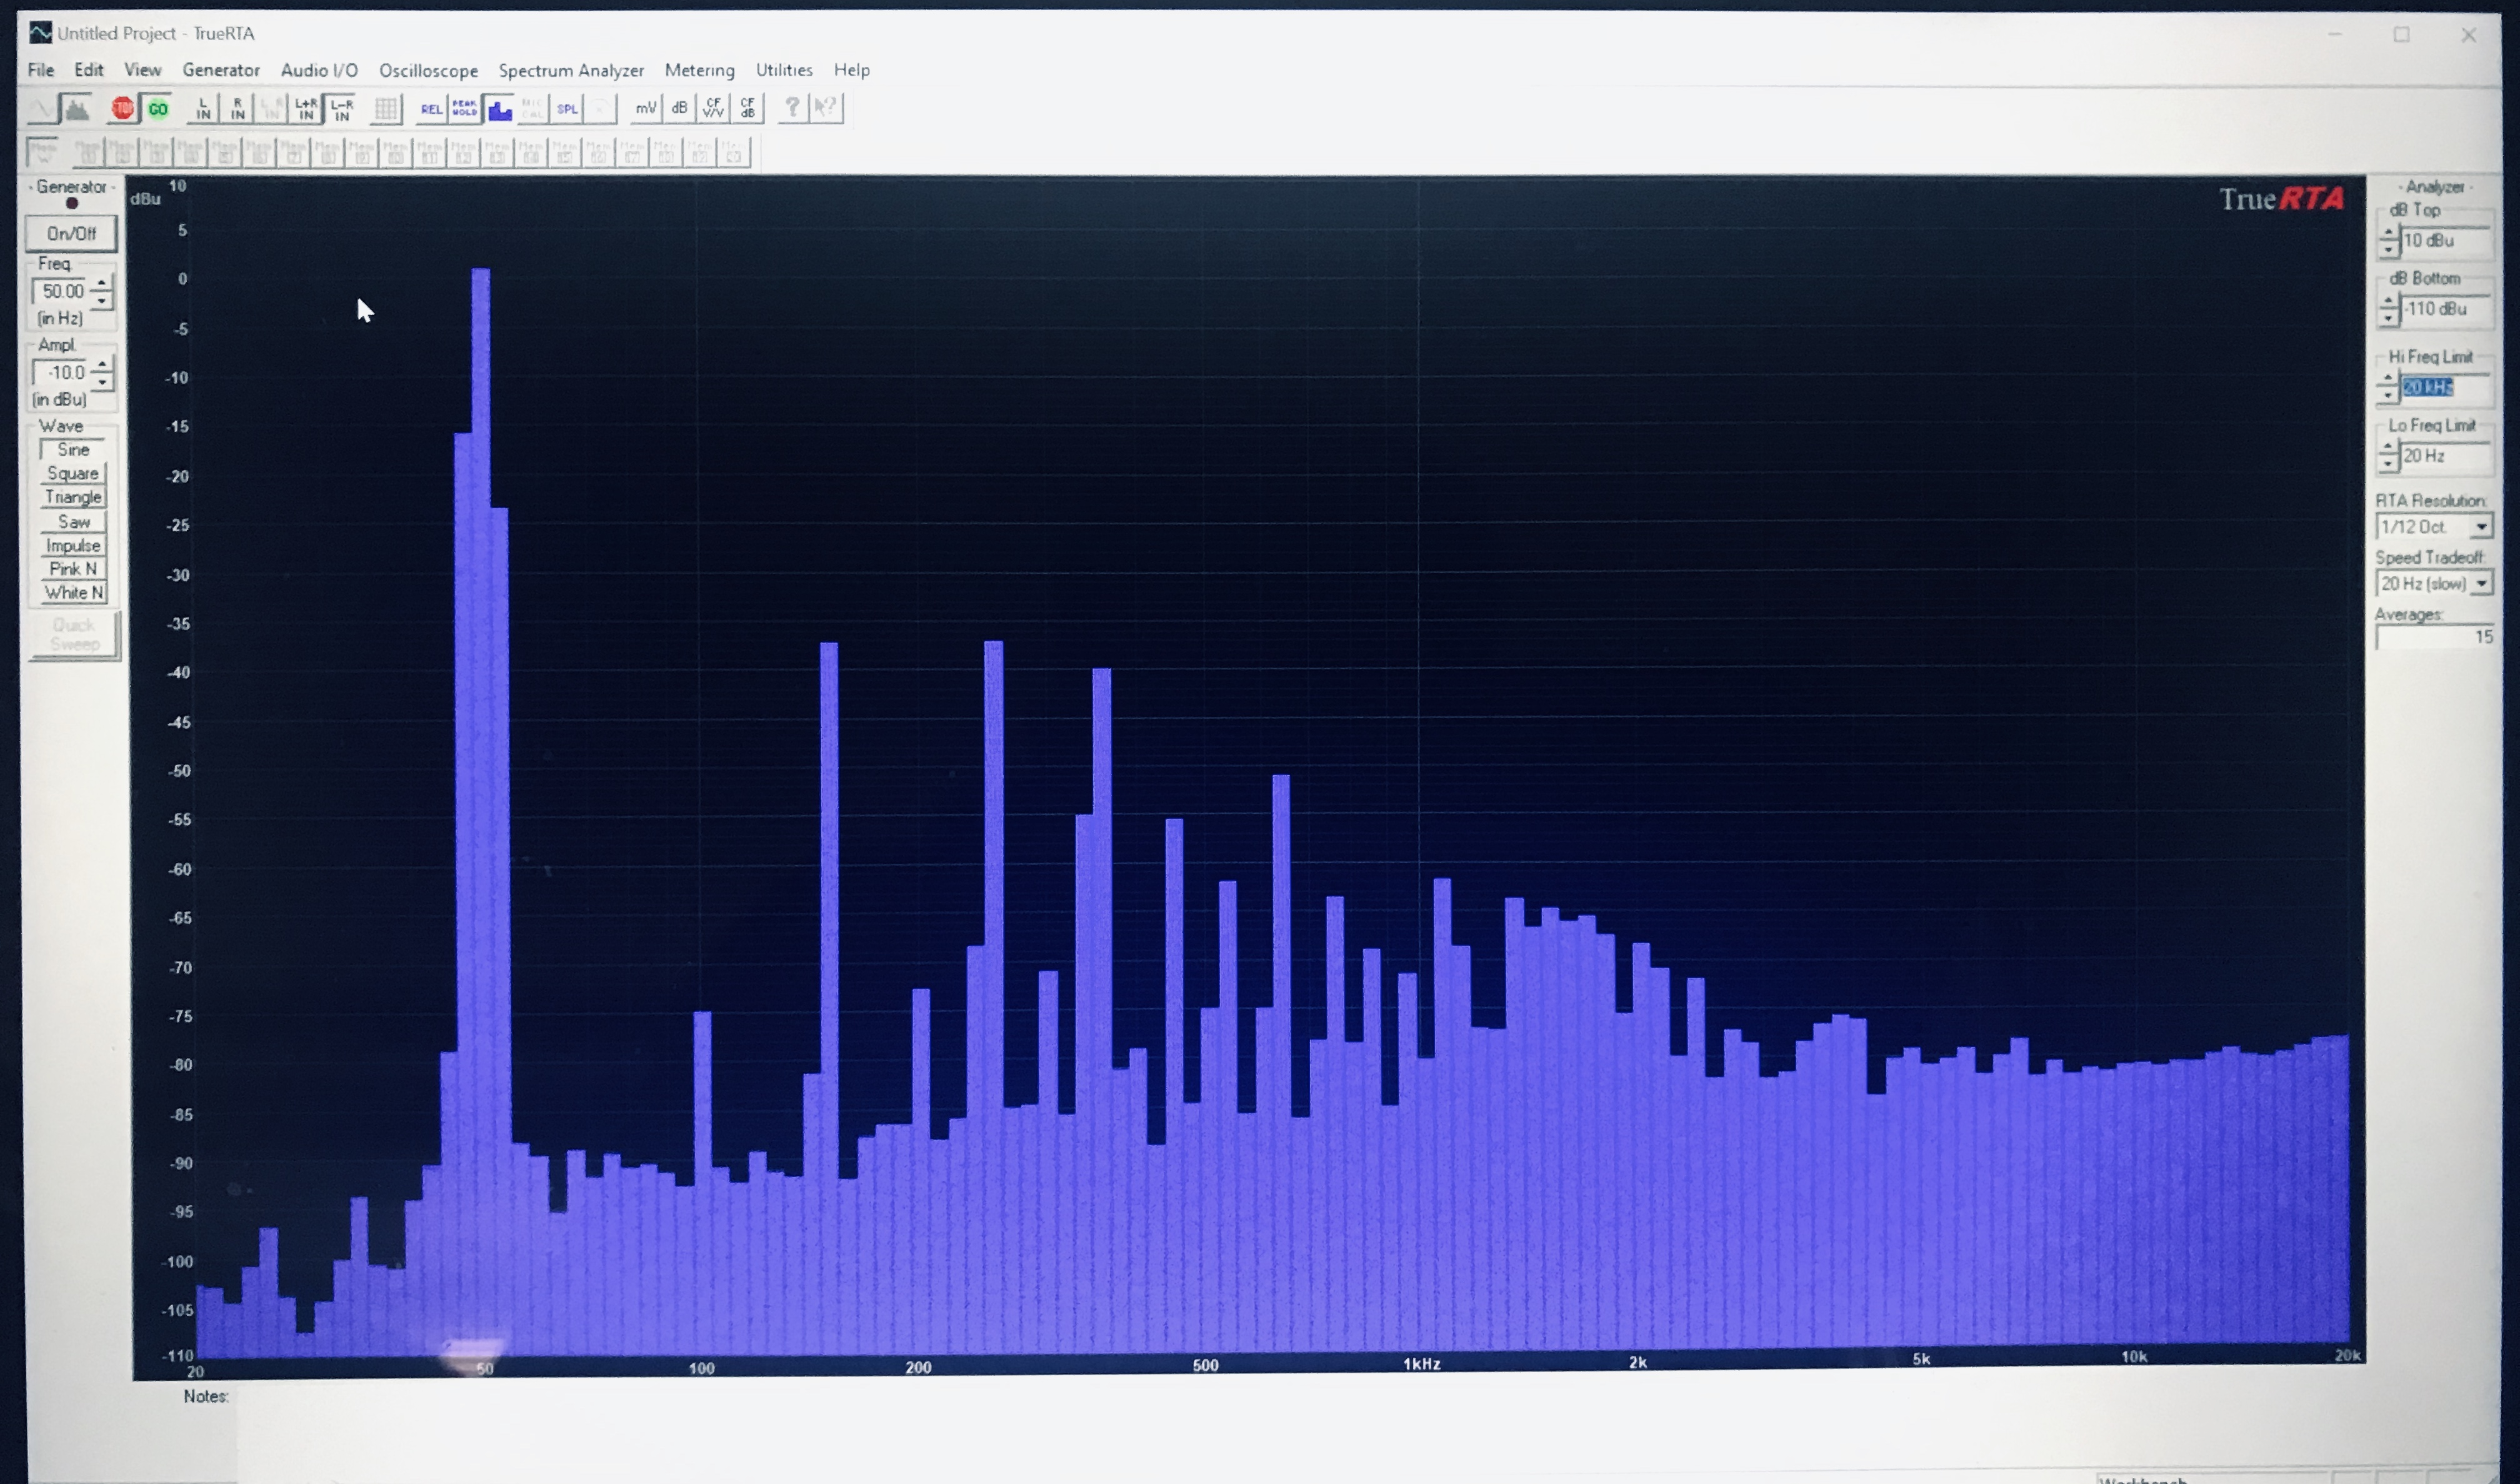This screenshot has height=1484, width=2520.
Task: Select the Triangle wave button
Action: click(x=73, y=497)
